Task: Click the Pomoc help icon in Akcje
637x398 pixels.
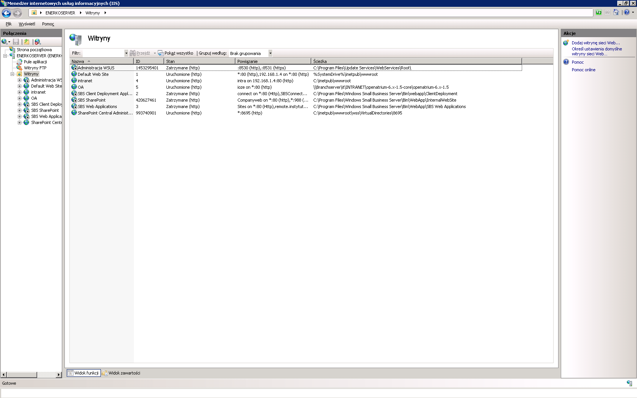Action: point(566,62)
